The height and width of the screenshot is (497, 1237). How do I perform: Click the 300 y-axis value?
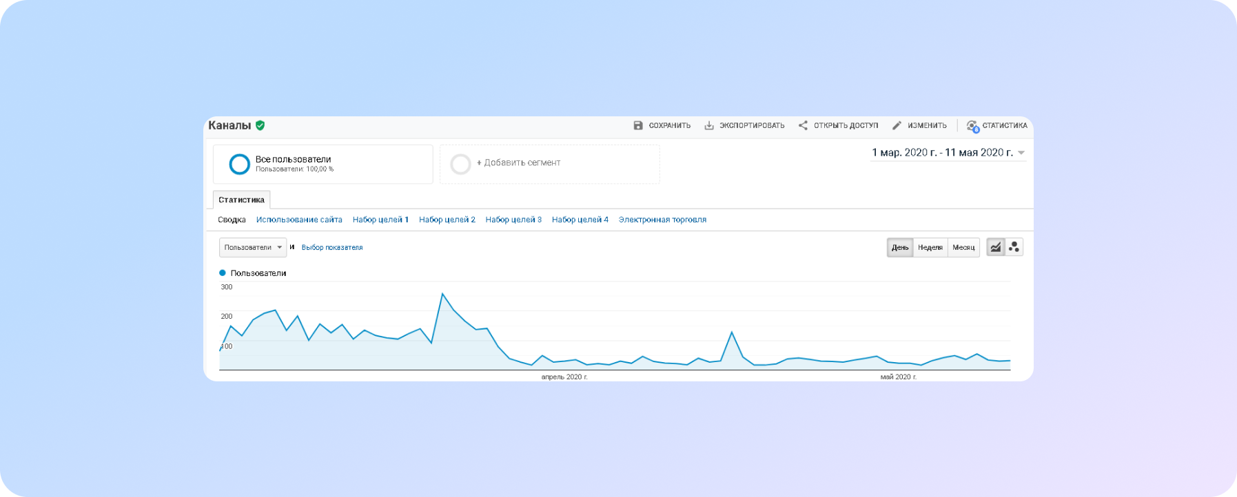click(x=227, y=287)
